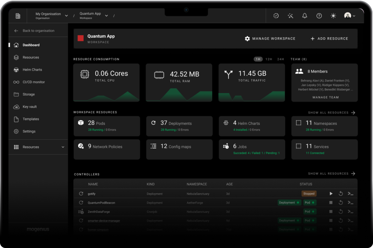Restart gotify using the restart icon
The height and width of the screenshot is (248, 373).
coord(341,194)
